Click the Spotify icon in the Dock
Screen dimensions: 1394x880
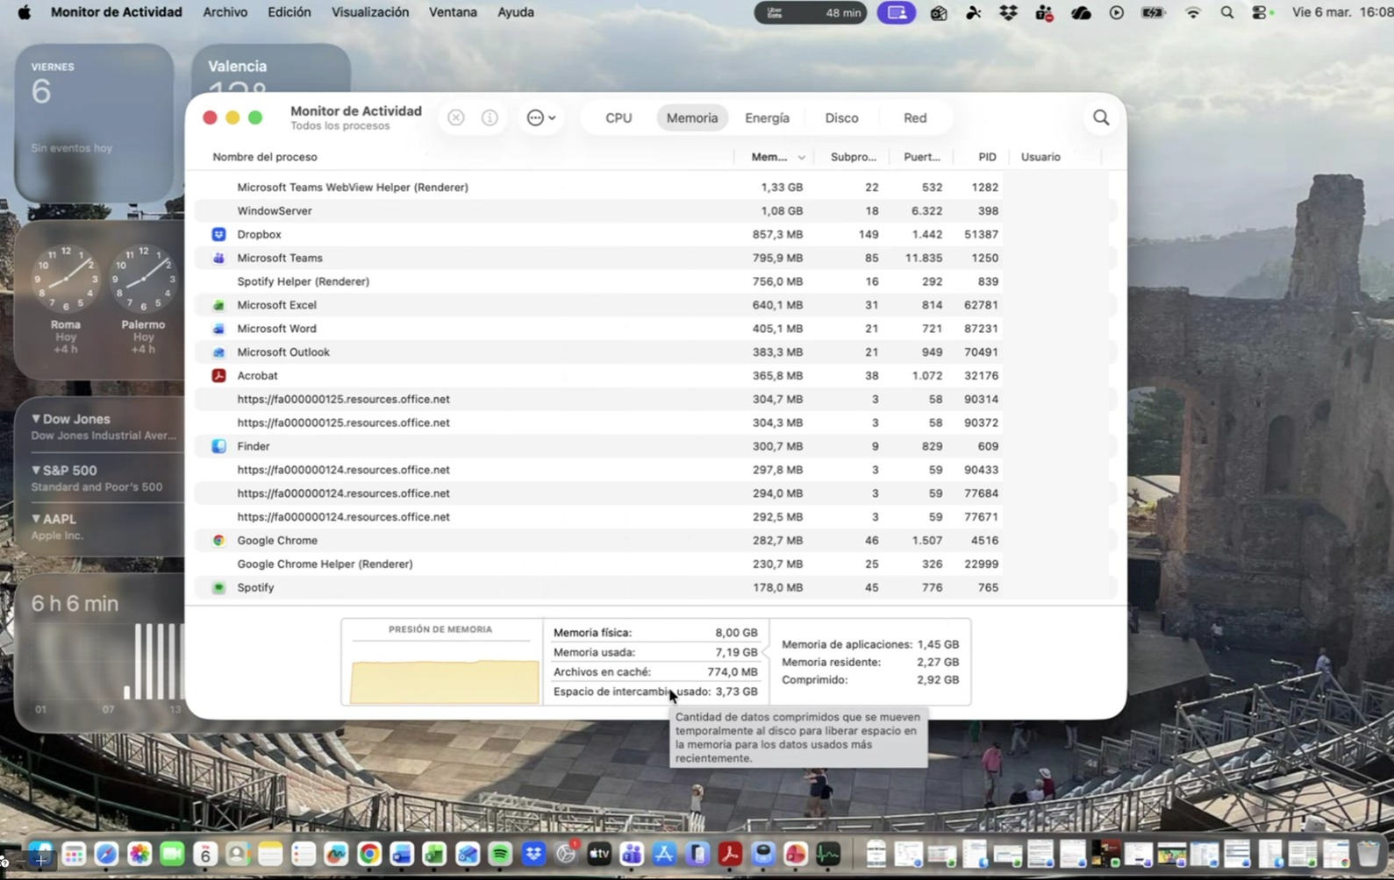point(500,854)
